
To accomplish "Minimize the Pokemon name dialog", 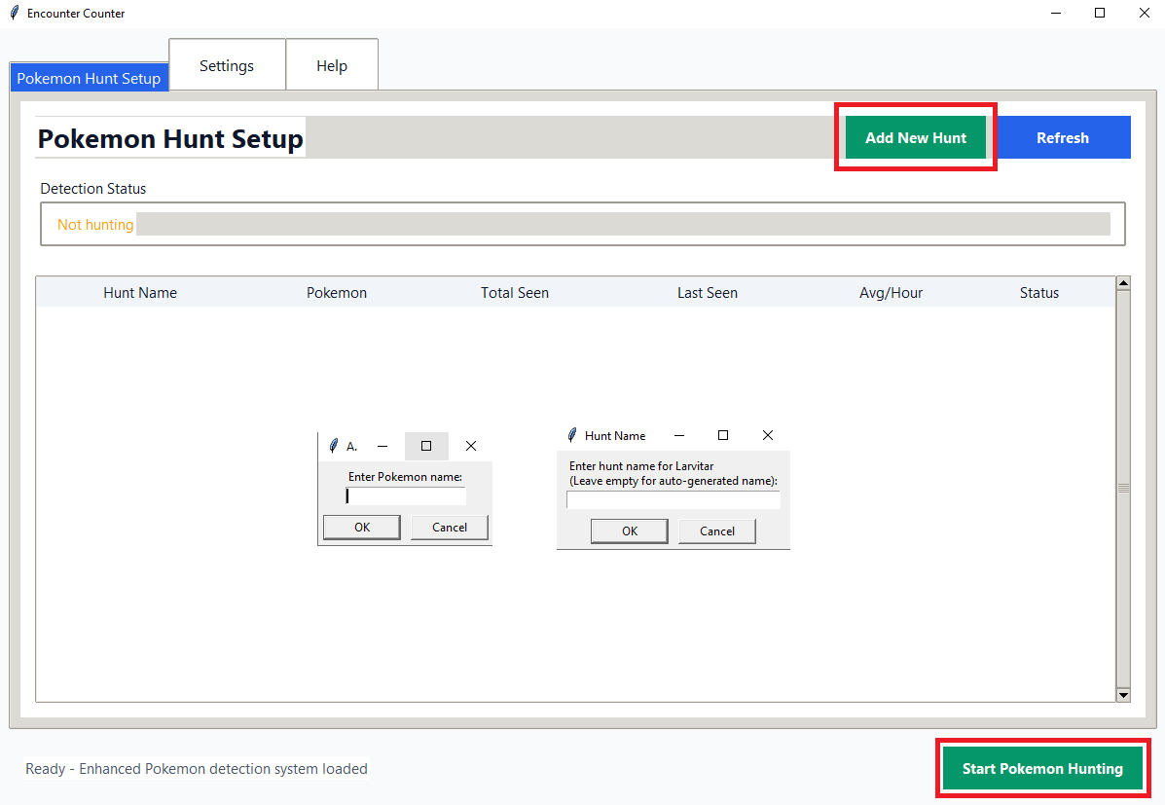I will pos(382,446).
